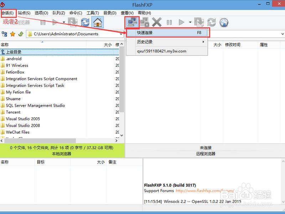Click local list scroll-right arrow

point(116,141)
